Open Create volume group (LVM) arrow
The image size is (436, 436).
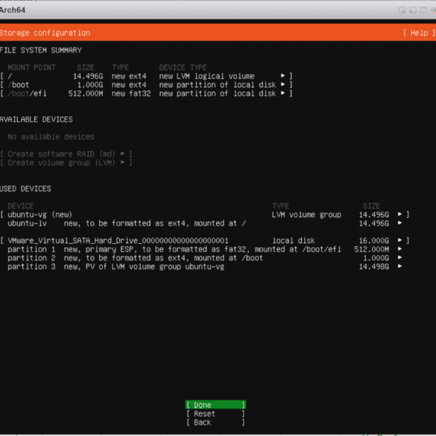tap(123, 162)
